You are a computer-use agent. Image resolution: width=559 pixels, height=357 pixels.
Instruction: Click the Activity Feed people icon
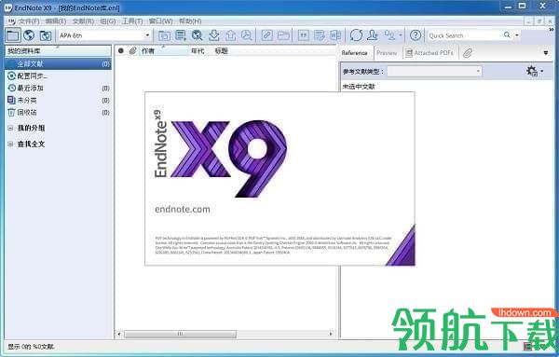coord(390,35)
